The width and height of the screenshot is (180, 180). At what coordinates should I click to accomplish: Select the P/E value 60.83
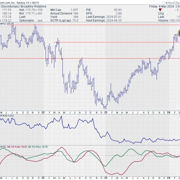pyautogui.click(x=118, y=10)
